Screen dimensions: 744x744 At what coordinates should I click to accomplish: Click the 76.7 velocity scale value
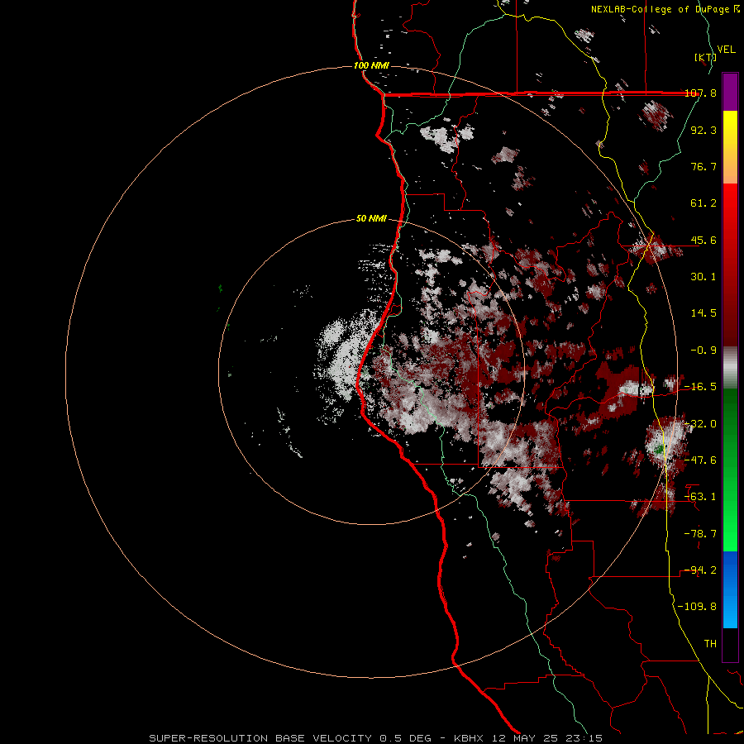coord(703,166)
